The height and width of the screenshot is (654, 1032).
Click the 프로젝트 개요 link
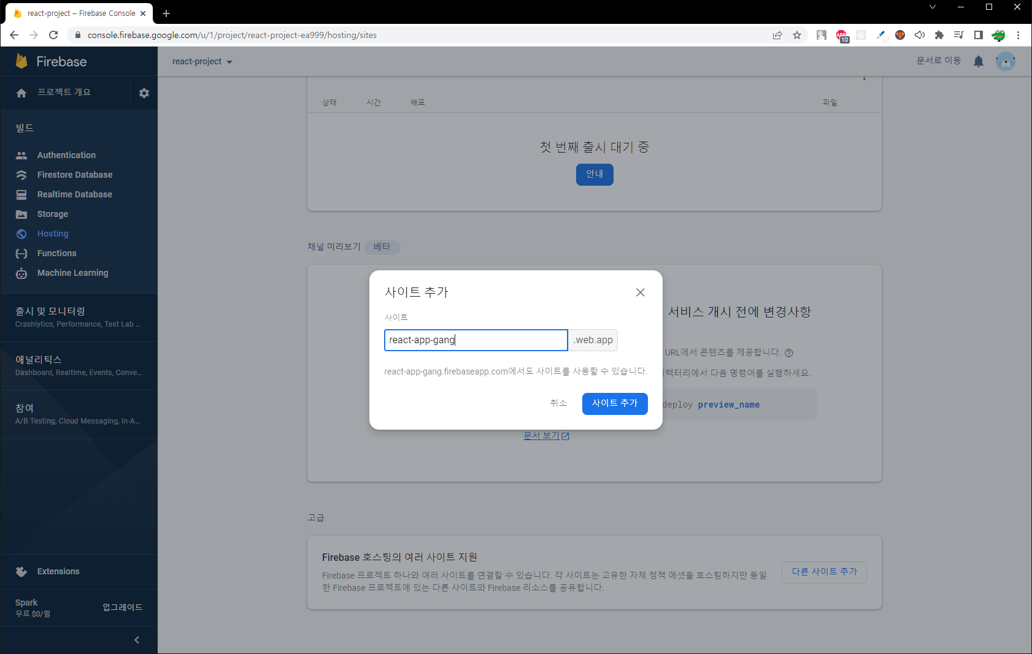(64, 92)
